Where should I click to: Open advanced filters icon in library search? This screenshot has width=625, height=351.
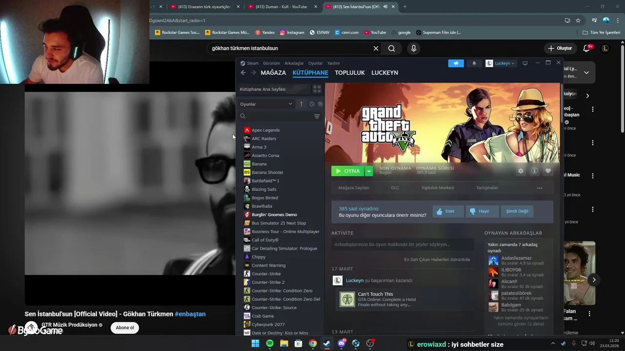[x=317, y=116]
